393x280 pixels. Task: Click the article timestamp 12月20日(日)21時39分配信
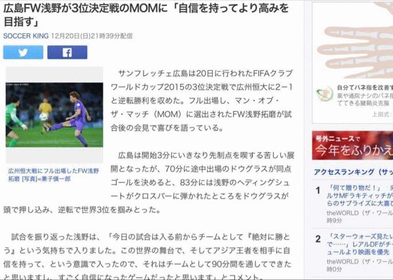(x=92, y=36)
